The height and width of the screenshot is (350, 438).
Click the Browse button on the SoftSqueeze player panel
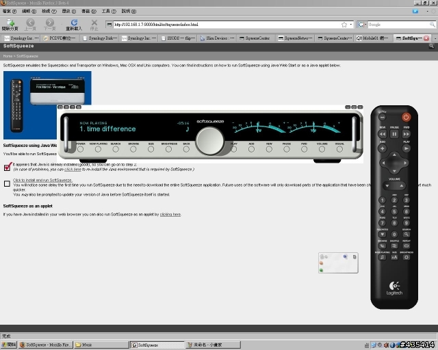[133, 149]
